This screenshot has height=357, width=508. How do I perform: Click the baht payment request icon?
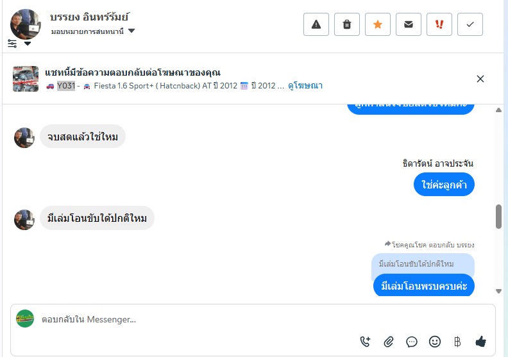(457, 342)
